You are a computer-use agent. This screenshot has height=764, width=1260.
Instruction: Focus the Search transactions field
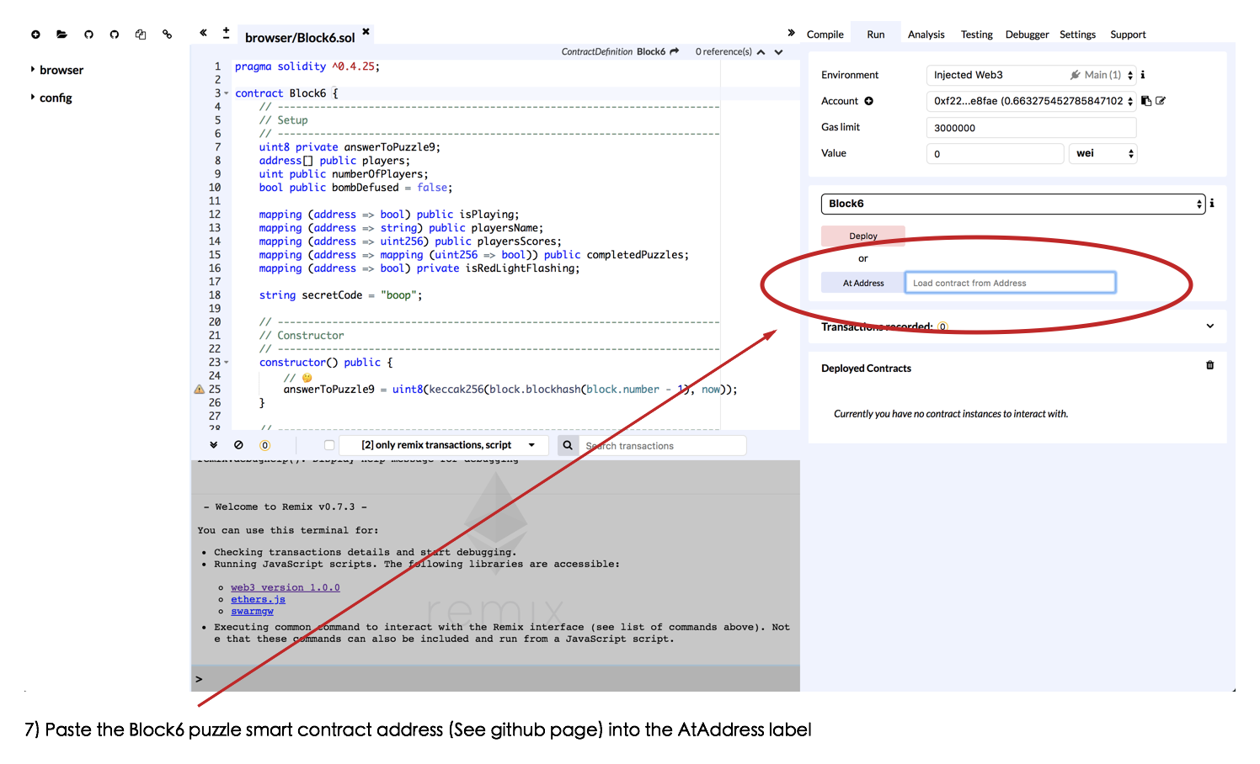(x=662, y=445)
